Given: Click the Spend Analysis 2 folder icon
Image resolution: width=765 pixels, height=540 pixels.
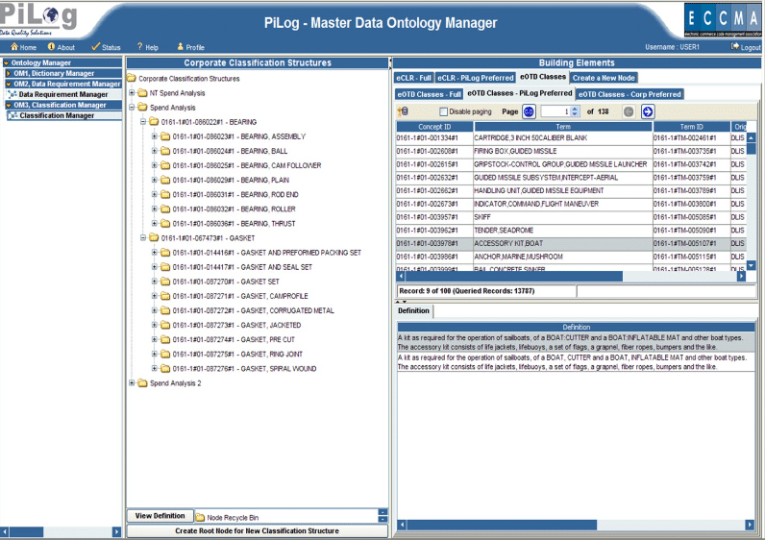Looking at the screenshot, I should (x=142, y=383).
